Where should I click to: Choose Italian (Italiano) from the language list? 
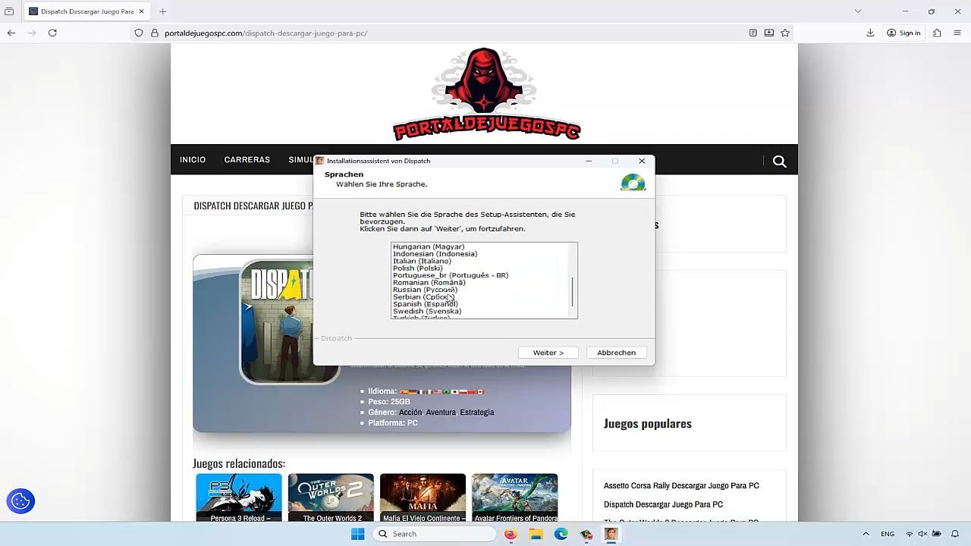(x=422, y=261)
